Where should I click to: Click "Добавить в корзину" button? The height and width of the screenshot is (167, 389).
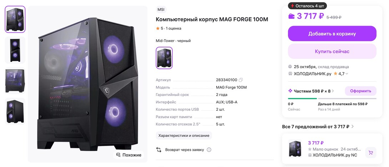(x=332, y=34)
